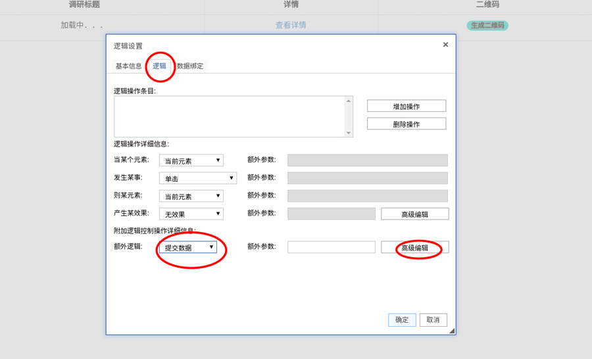The width and height of the screenshot is (592, 359).
Task: Click the list box scroll-up arrow
Action: click(x=349, y=101)
